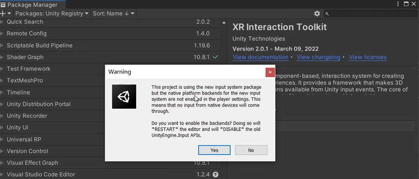This screenshot has height=179, width=419.
Task: Expand the TextMeshPro package arrow
Action: tap(1, 80)
